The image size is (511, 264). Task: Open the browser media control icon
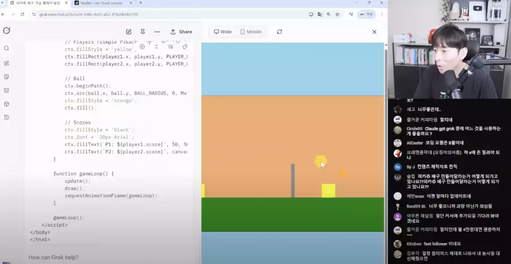(x=351, y=14)
